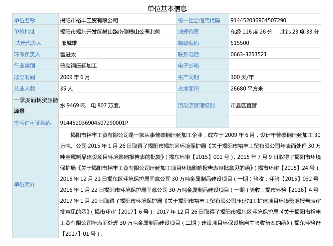Click the name 雷进太
Image resolution: width=333 pixels, height=246 pixels.
pos(68,54)
